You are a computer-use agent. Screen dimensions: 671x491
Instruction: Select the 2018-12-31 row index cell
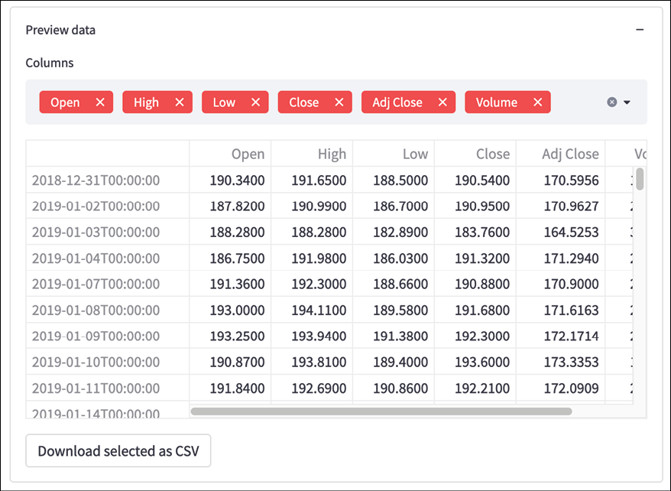click(x=108, y=180)
